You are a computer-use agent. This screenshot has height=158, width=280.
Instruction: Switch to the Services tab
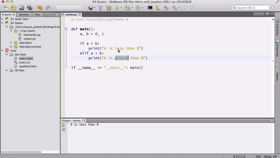[24, 14]
